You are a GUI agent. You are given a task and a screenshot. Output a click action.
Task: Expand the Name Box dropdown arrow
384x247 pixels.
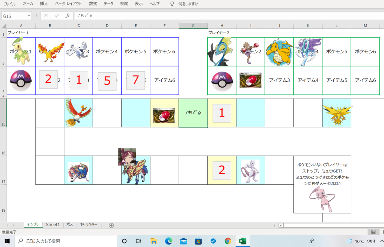click(x=29, y=16)
